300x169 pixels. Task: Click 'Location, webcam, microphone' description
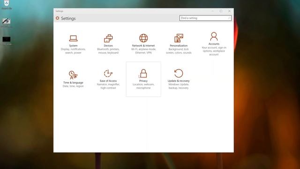pos(143,86)
